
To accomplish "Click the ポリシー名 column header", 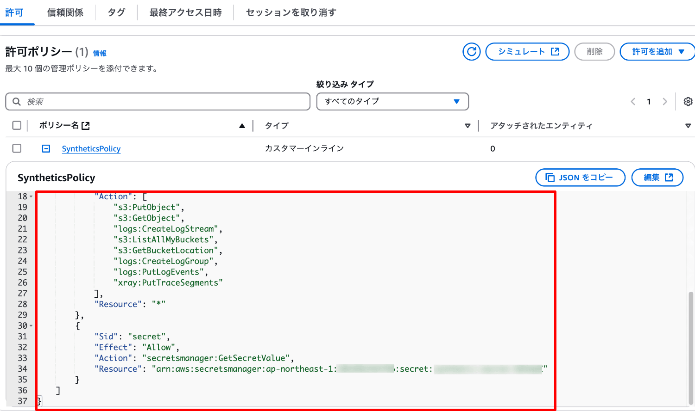I will coord(59,125).
